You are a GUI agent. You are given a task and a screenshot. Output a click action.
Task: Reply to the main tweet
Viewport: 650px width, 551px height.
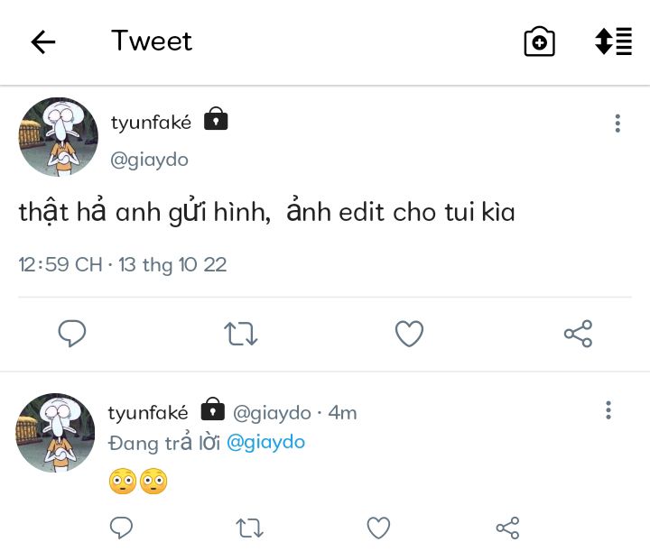[72, 335]
